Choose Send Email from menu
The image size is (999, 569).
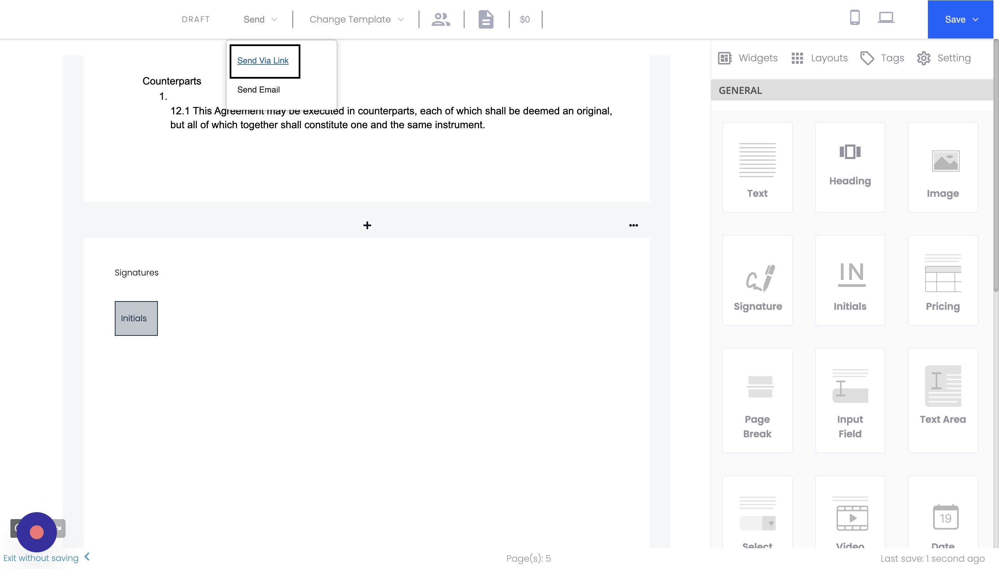point(258,89)
